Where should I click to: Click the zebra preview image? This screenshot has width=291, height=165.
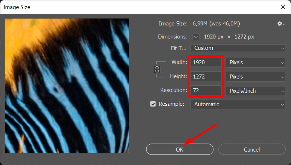(67, 86)
